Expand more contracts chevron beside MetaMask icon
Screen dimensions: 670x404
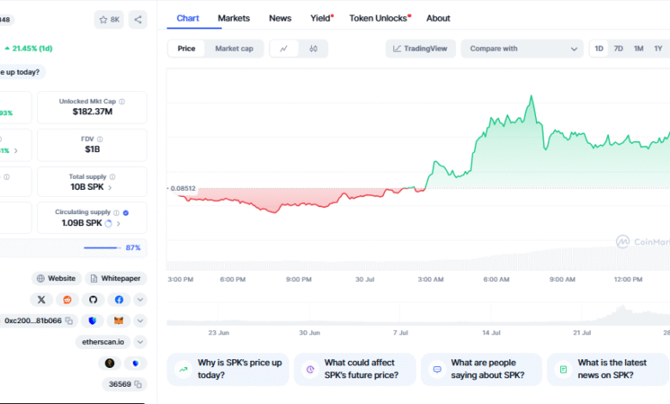pyautogui.click(x=140, y=321)
